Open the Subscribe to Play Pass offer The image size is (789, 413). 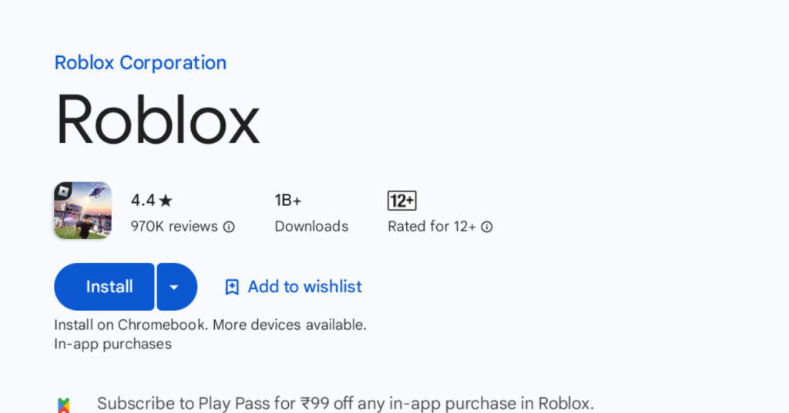[345, 403]
